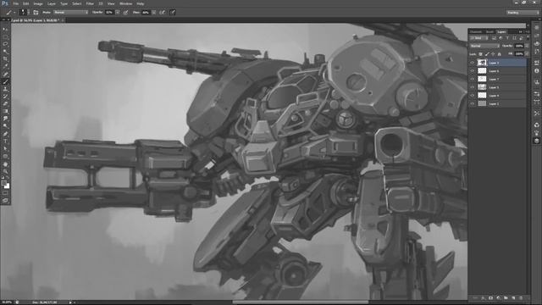This screenshot has width=542, height=305.
Task: Select the Path Selection tool
Action: [x=5, y=149]
